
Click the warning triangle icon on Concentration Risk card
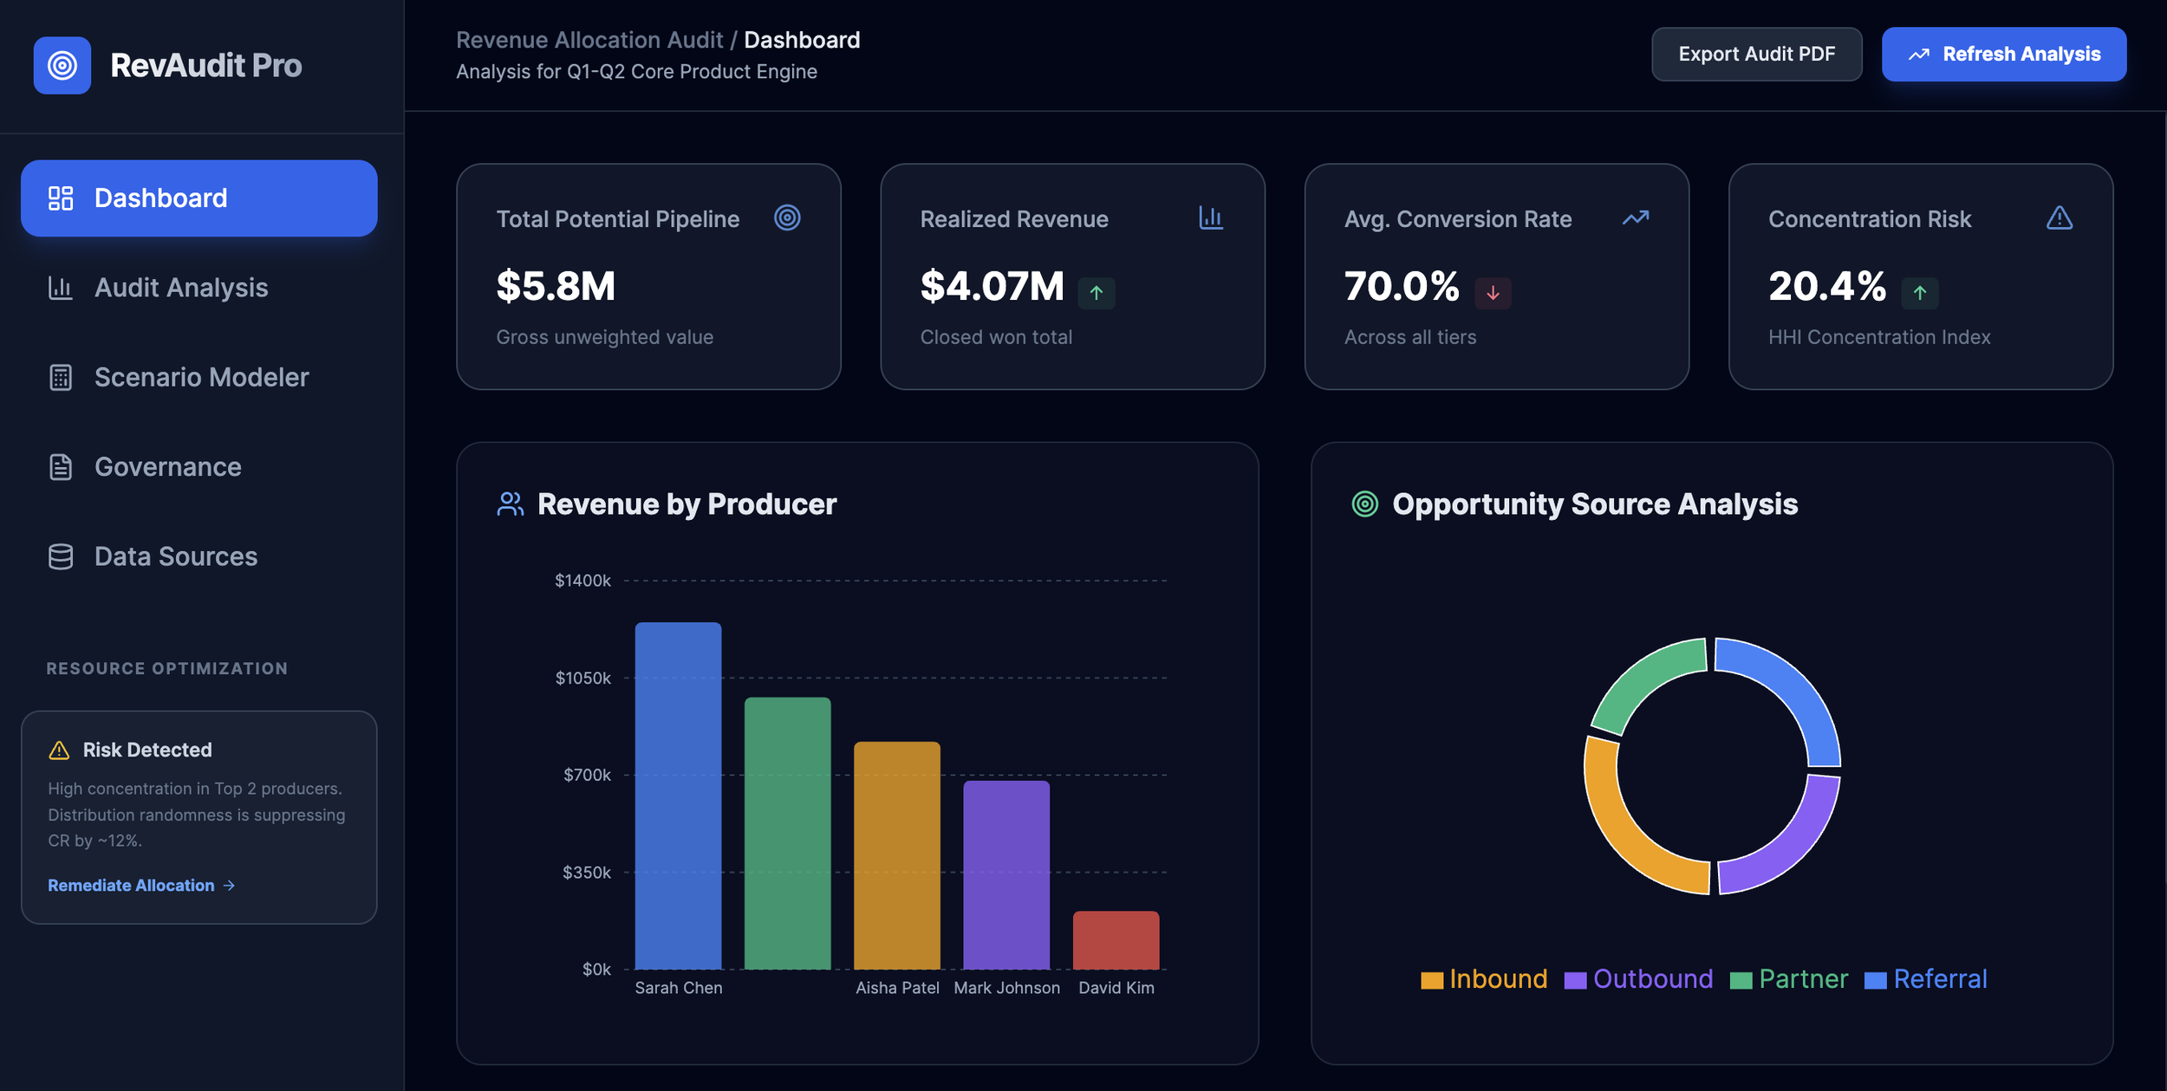coord(2059,218)
